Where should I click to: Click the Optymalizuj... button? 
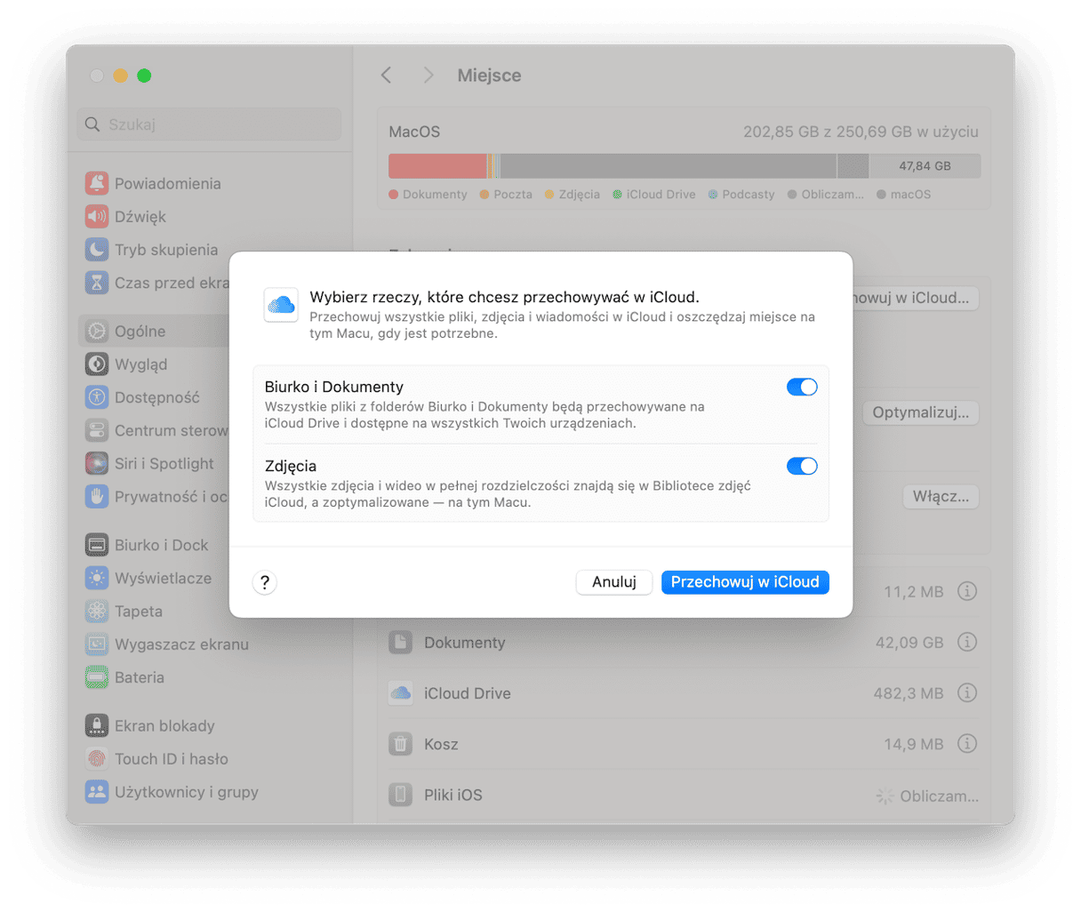[920, 412]
